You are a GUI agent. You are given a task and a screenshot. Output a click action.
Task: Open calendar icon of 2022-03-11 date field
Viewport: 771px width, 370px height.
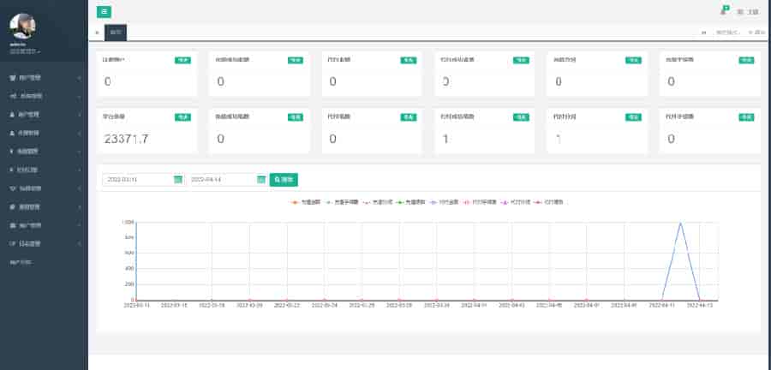coord(178,180)
